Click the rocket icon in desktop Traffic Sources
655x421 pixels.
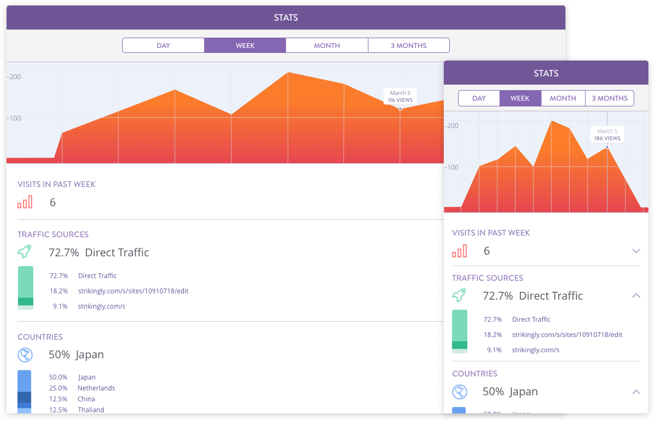pyautogui.click(x=25, y=252)
